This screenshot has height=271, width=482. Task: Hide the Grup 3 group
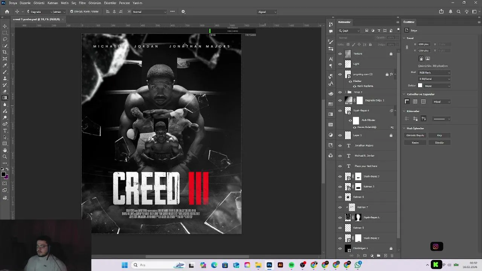click(x=340, y=92)
